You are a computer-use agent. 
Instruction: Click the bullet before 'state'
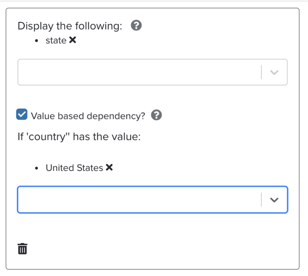[x=36, y=41]
